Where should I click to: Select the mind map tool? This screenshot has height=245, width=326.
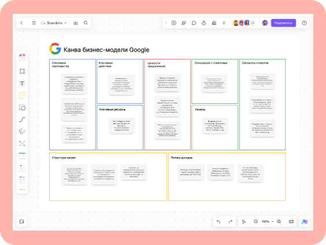click(22, 143)
